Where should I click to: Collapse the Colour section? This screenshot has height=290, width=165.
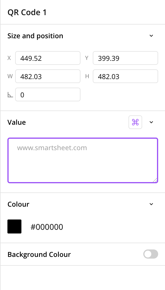point(151,204)
